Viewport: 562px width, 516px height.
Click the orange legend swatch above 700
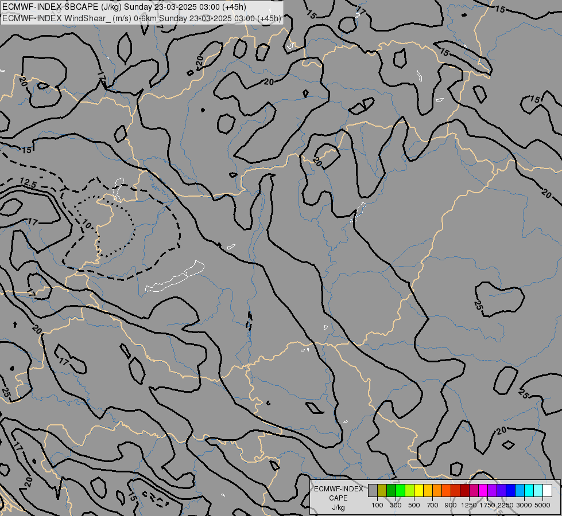(437, 490)
